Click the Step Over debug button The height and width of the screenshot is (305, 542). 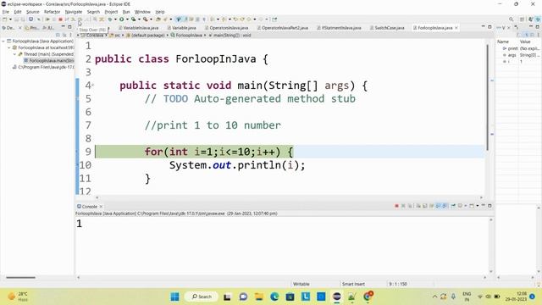[80, 19]
